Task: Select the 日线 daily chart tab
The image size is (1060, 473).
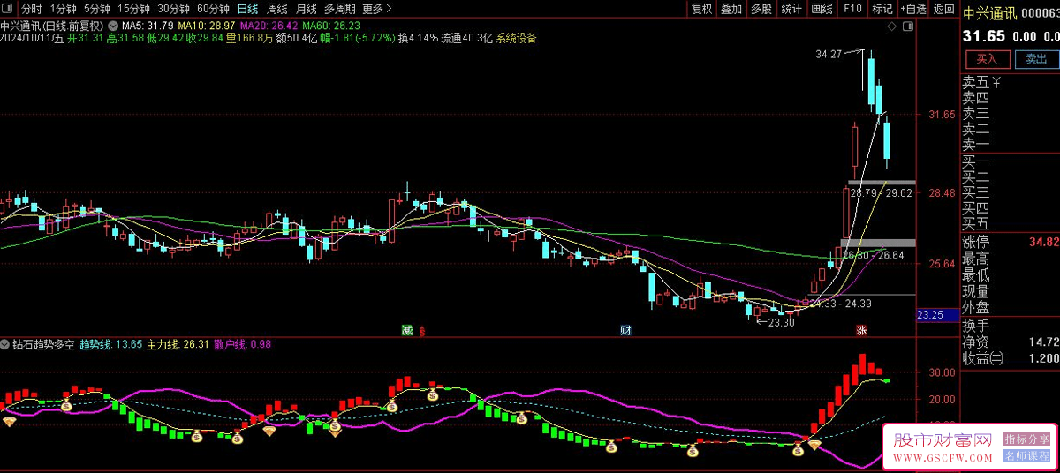Action: (x=247, y=9)
